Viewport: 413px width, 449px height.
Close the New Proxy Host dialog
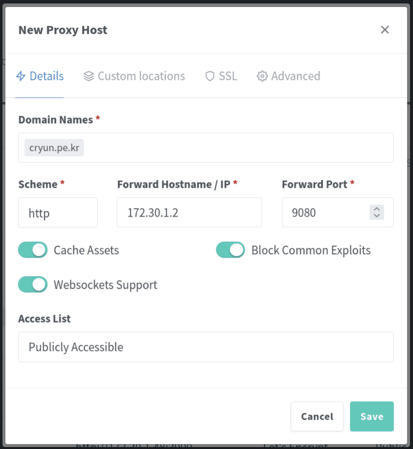coord(385,30)
